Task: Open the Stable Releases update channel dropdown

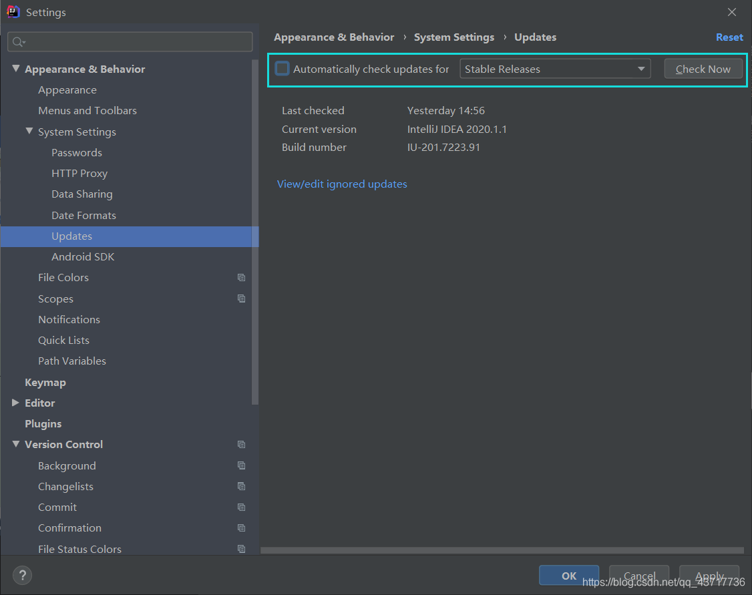Action: pyautogui.click(x=555, y=69)
